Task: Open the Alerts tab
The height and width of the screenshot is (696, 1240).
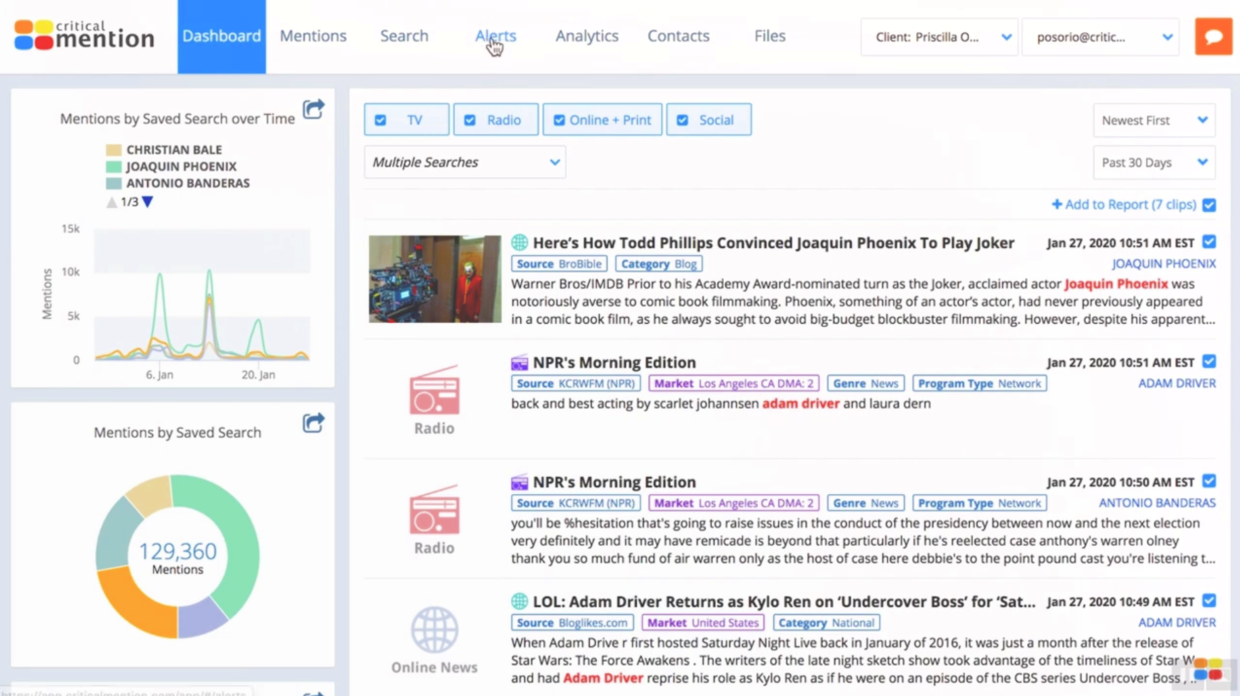Action: 496,36
